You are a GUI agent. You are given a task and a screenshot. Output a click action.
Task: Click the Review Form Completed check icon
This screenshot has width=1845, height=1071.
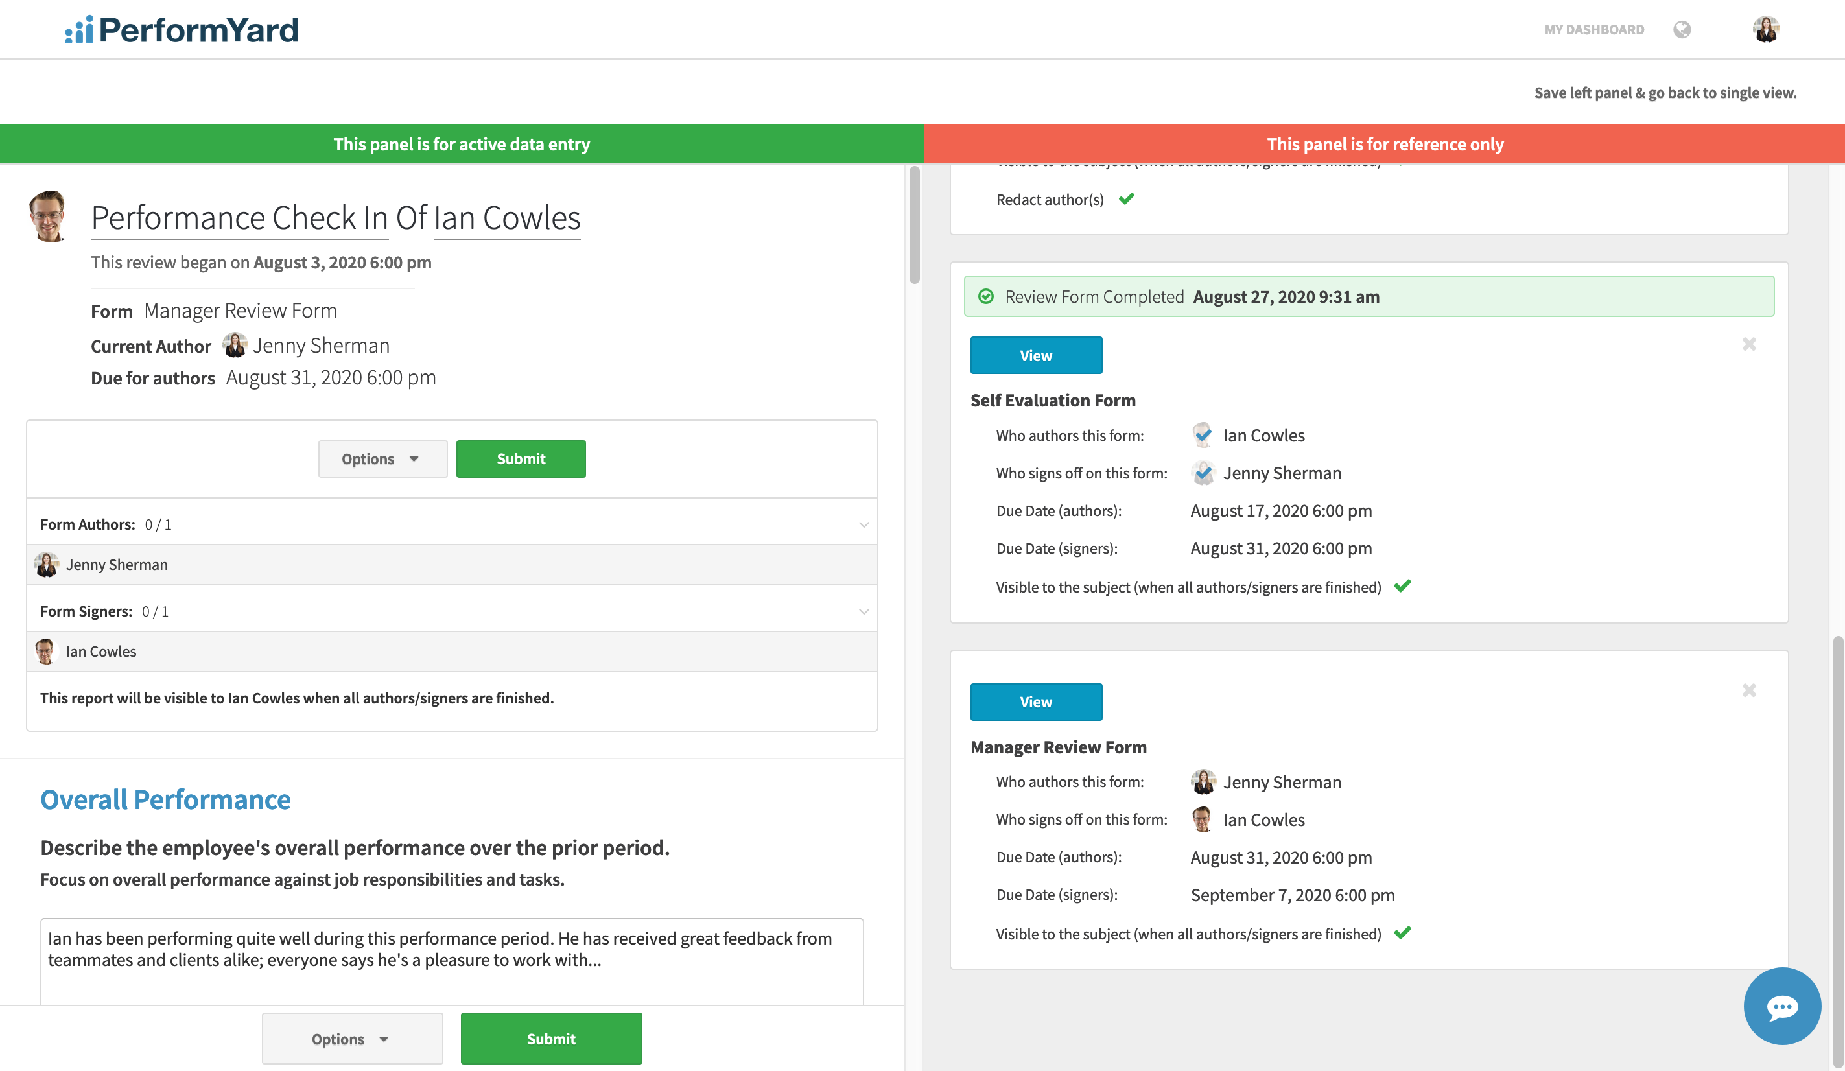985,296
